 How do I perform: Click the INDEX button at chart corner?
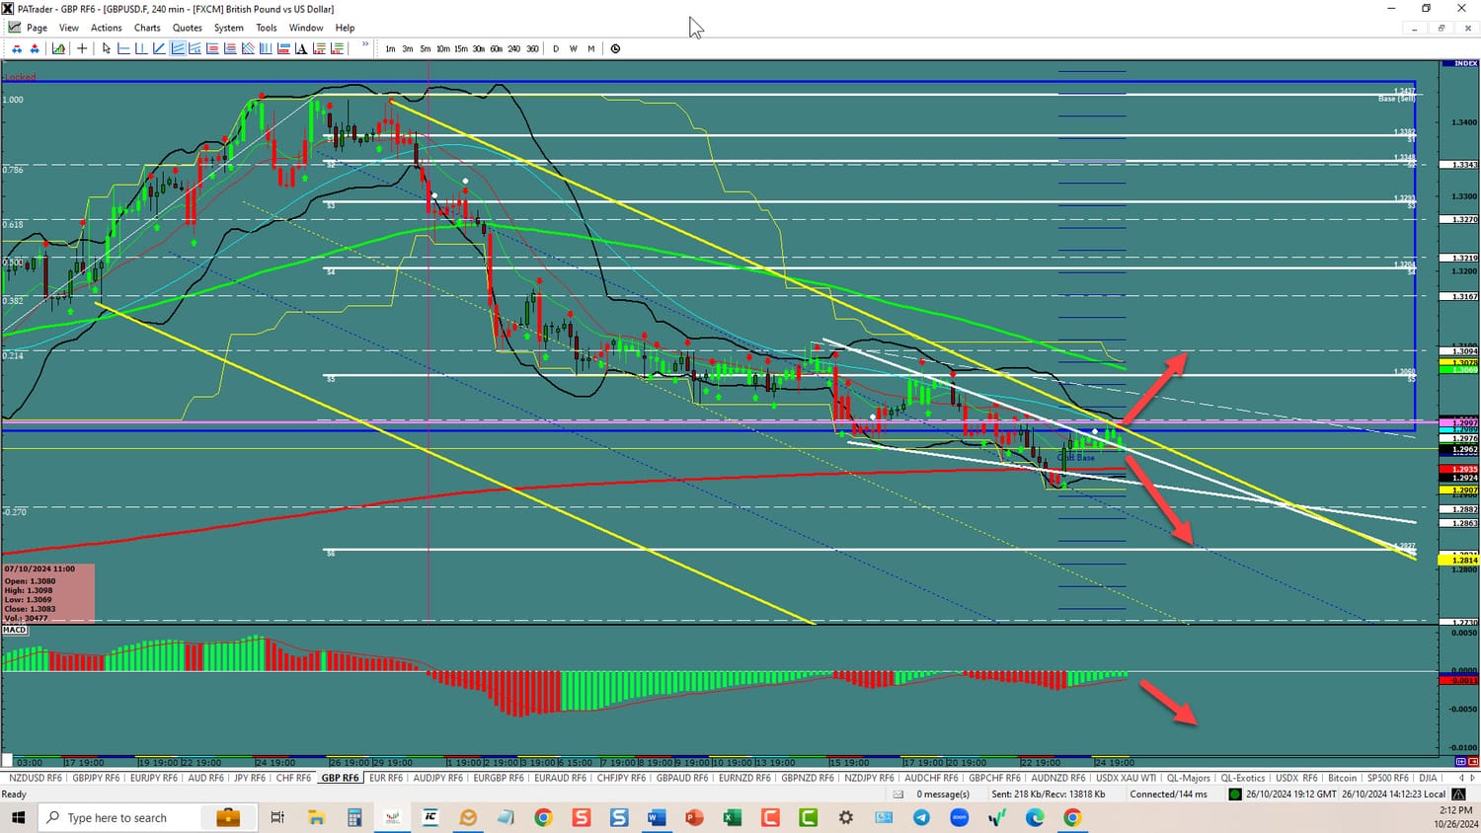click(x=1460, y=63)
